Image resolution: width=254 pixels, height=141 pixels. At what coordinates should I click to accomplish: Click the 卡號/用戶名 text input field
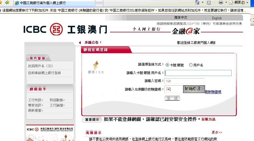tap(198, 73)
